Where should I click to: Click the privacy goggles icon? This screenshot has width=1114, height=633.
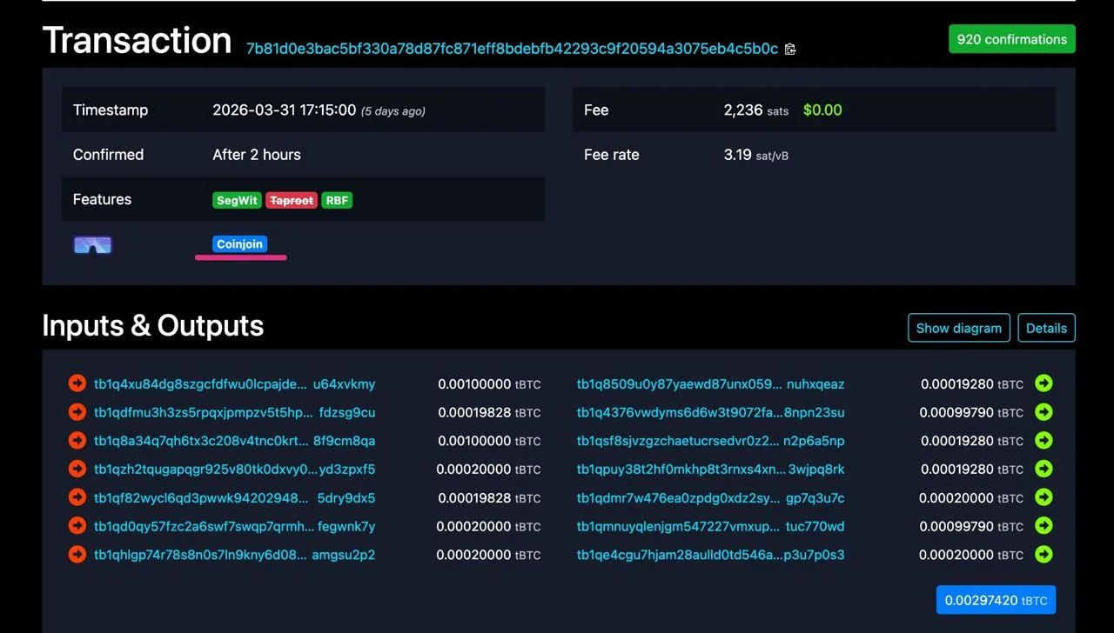[x=93, y=245]
